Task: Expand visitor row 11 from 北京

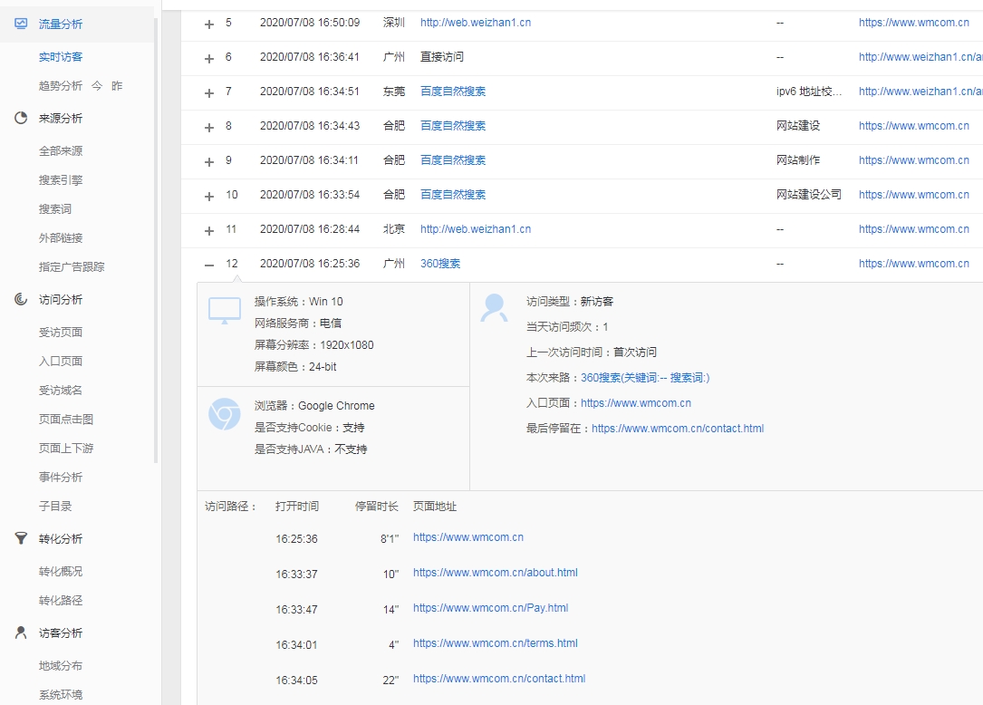Action: pyautogui.click(x=209, y=230)
